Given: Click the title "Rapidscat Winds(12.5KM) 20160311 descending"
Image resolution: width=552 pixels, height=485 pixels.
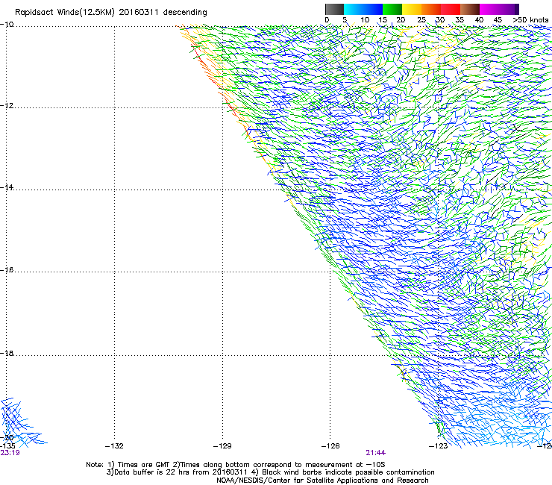Looking at the screenshot, I should [x=111, y=13].
